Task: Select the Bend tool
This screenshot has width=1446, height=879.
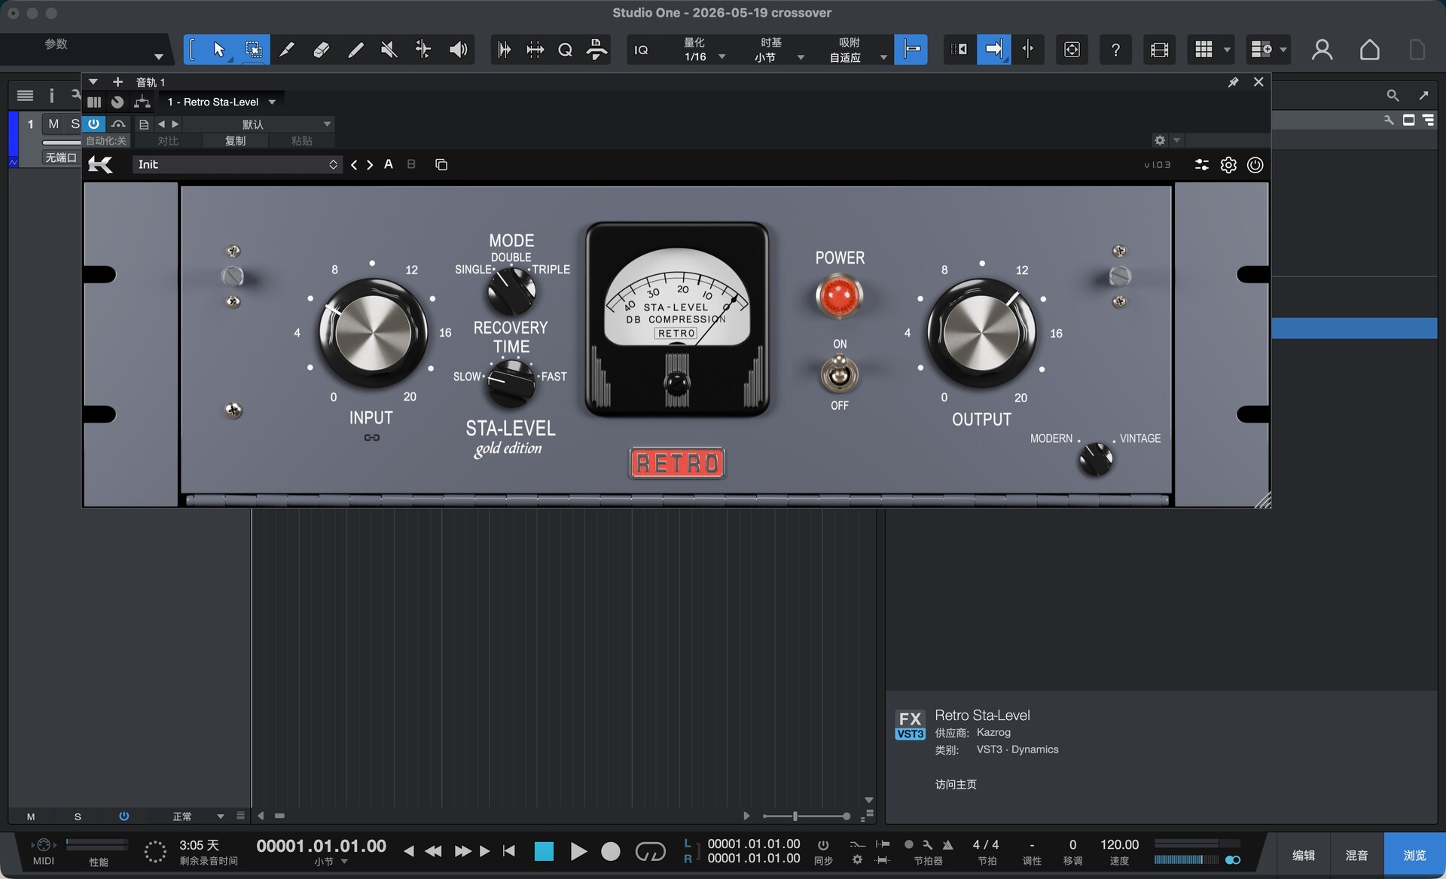Action: coord(423,50)
